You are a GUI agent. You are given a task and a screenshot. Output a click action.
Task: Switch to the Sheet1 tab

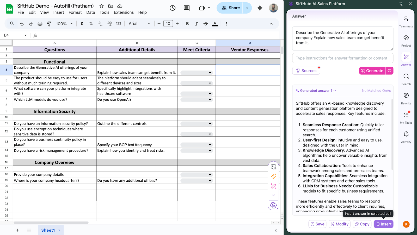48,230
